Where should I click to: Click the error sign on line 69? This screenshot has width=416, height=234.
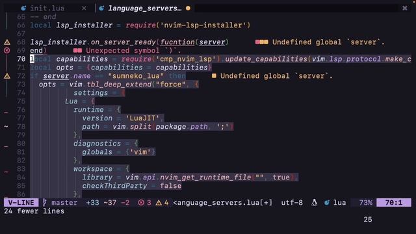click(7, 51)
